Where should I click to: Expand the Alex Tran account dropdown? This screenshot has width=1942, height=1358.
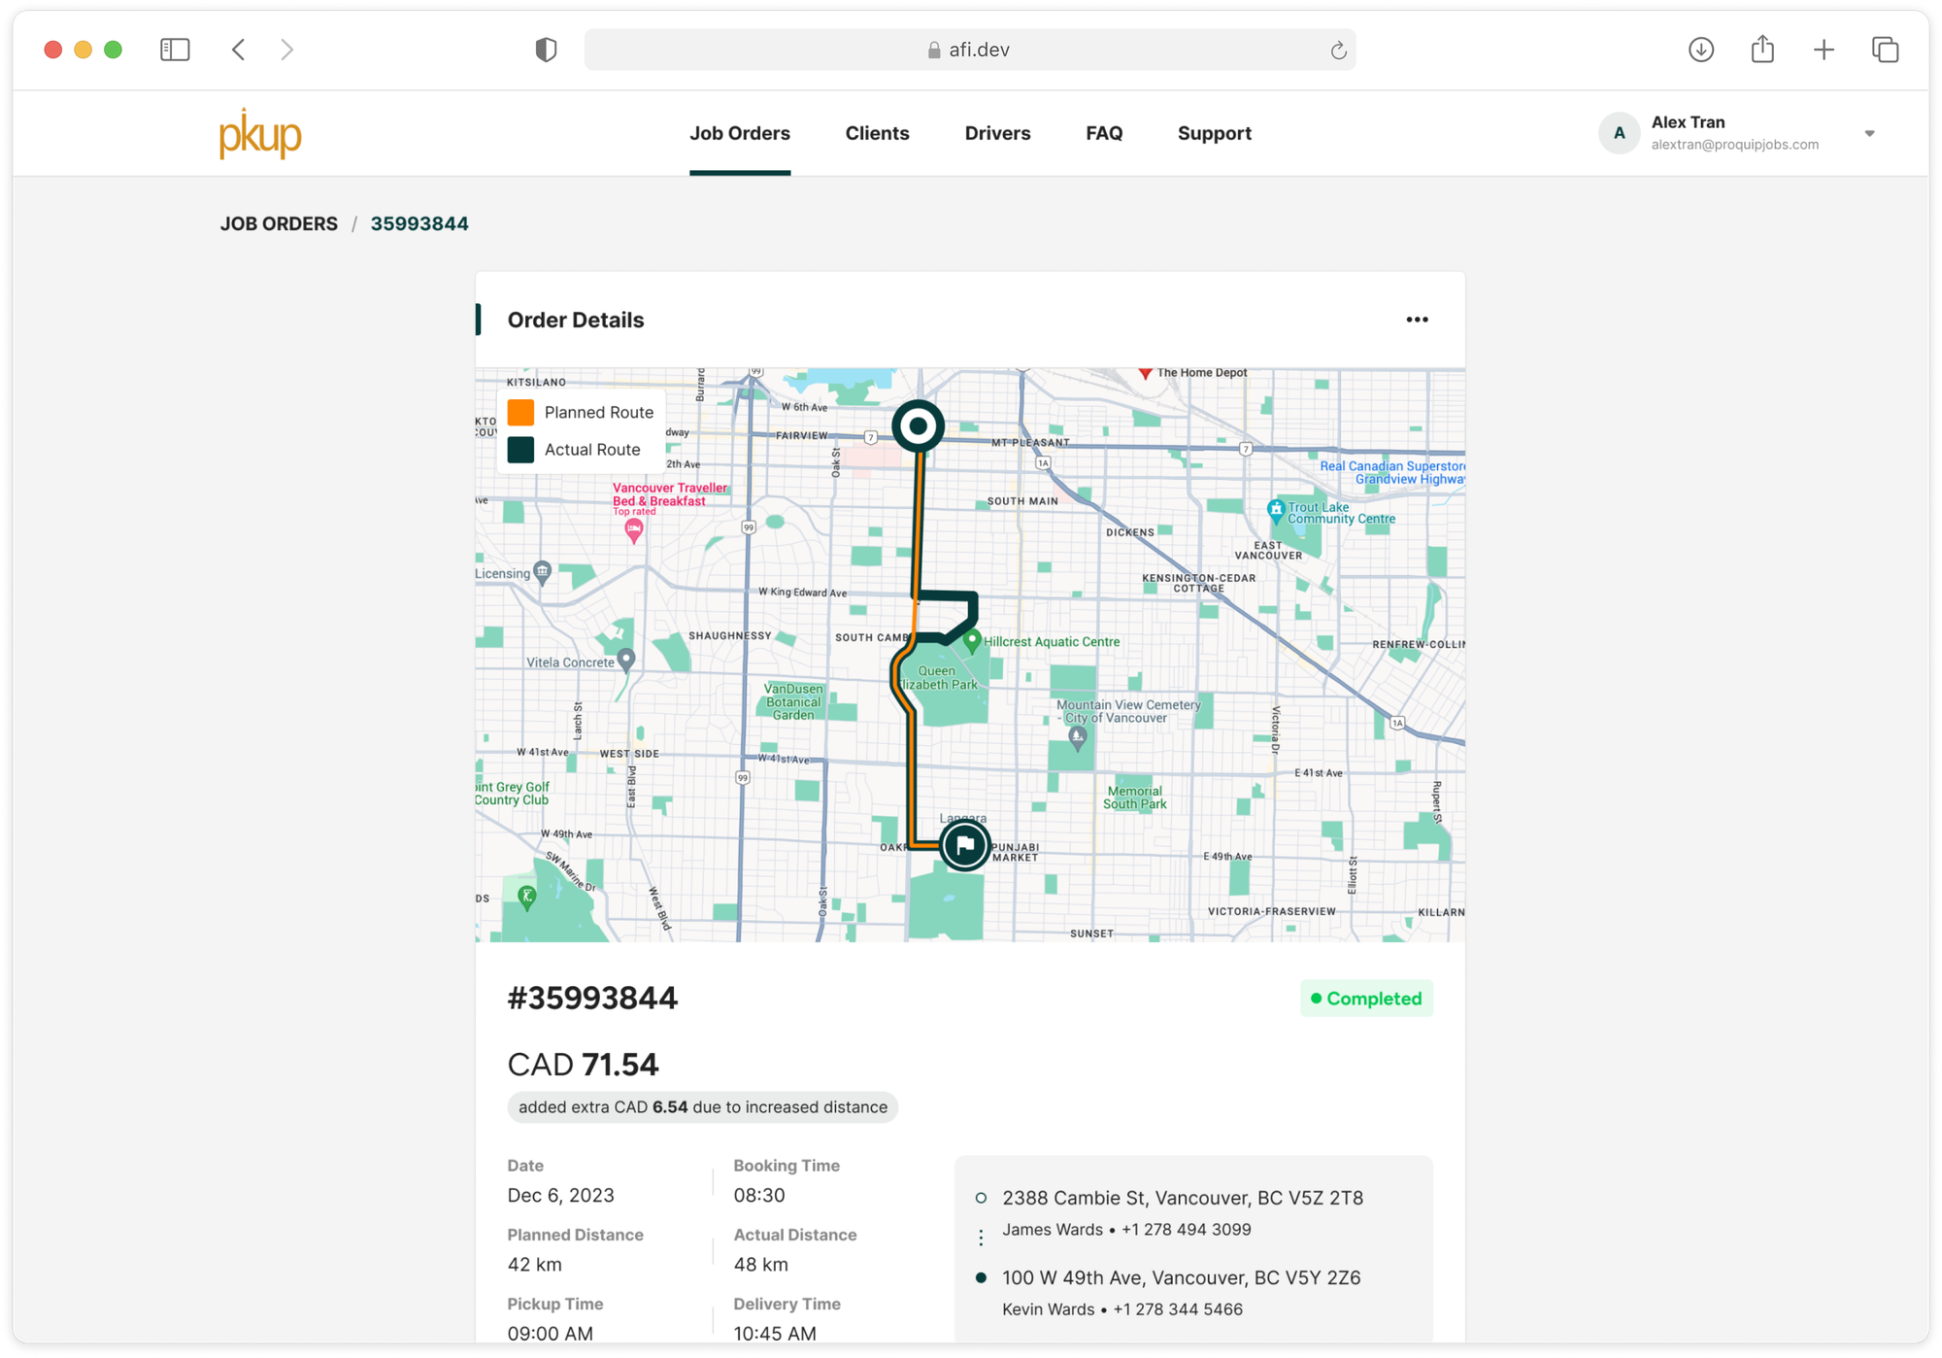coord(1869,134)
